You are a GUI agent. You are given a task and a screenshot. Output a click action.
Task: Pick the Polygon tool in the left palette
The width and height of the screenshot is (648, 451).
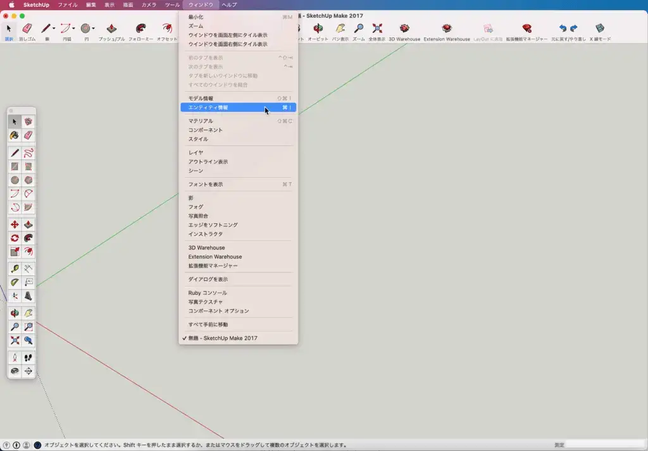[28, 180]
